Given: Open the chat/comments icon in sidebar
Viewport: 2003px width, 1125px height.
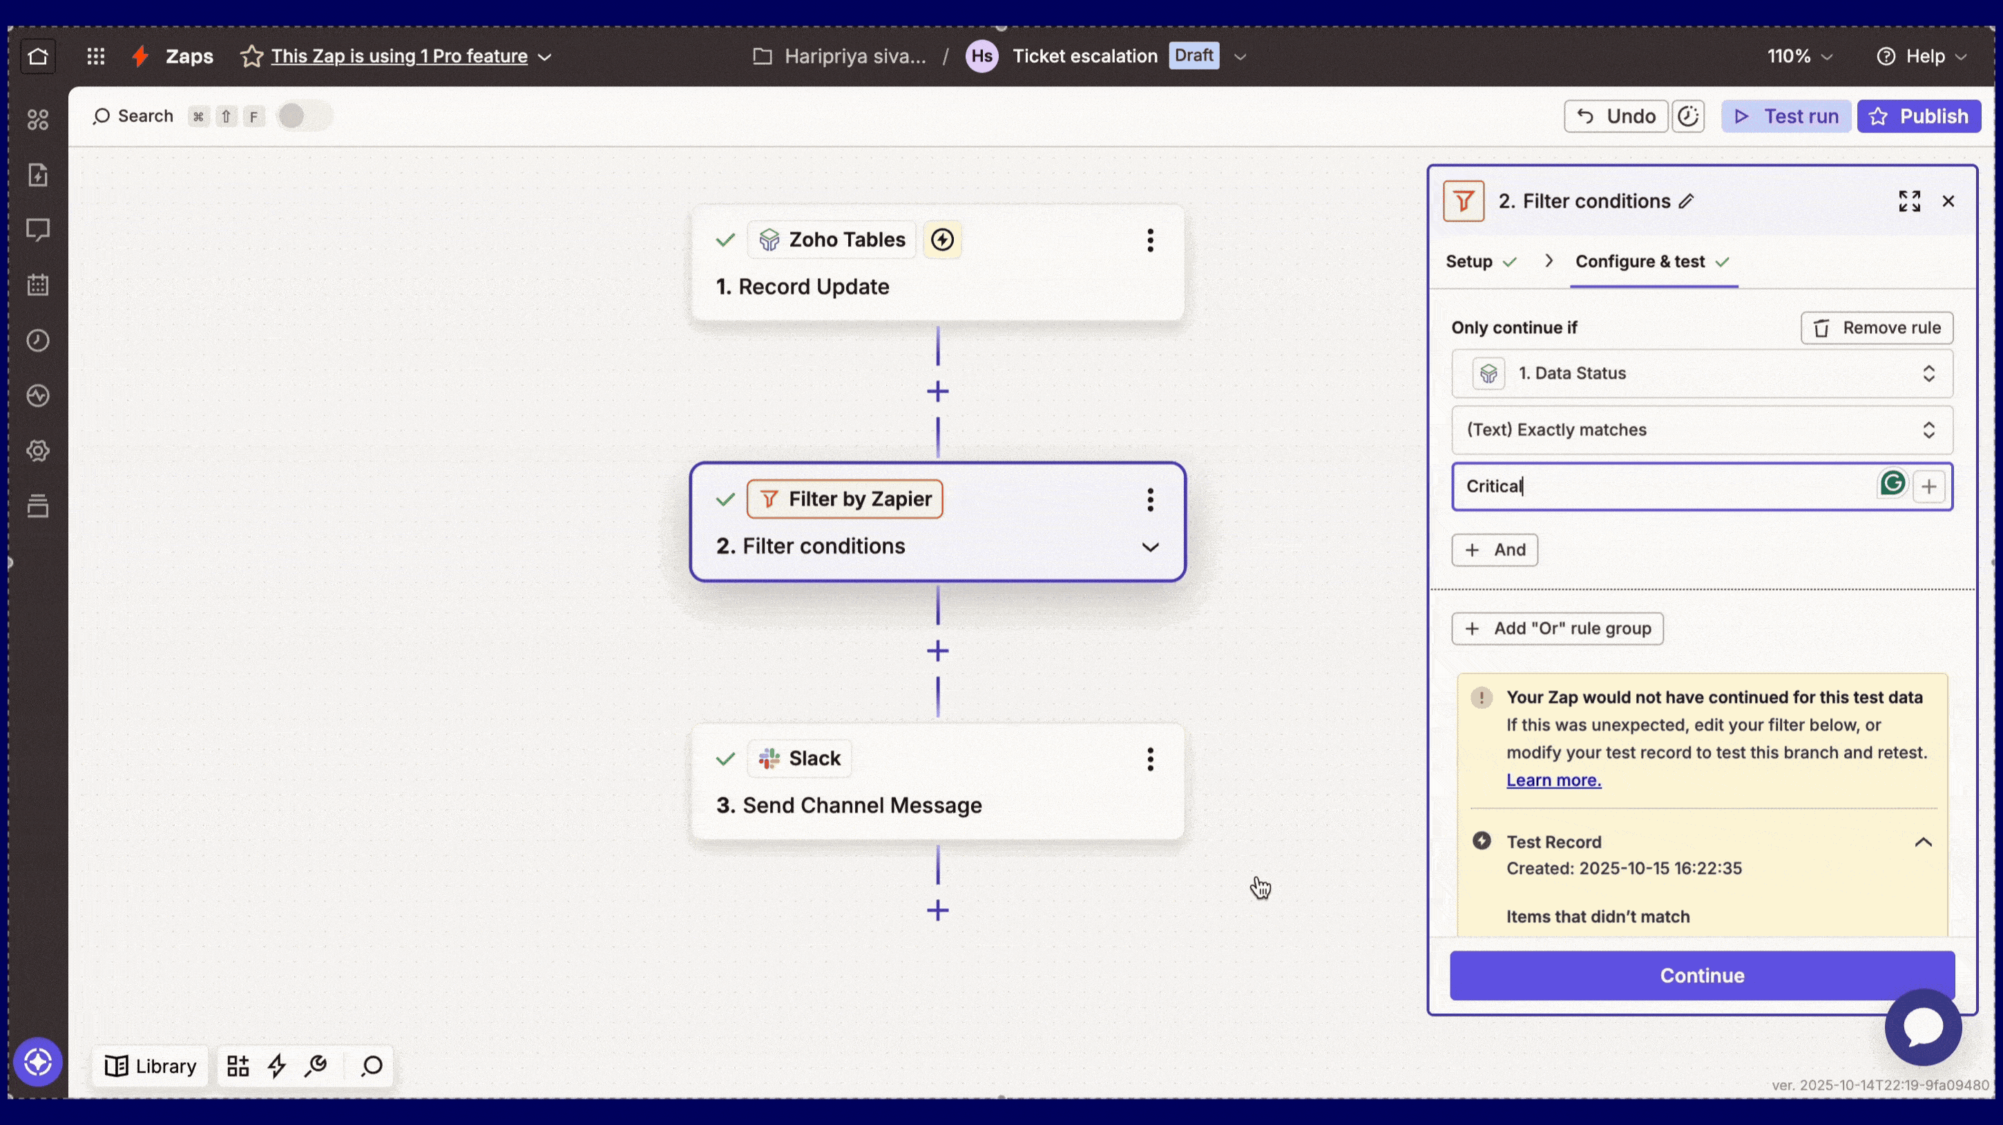Looking at the screenshot, I should coord(37,229).
